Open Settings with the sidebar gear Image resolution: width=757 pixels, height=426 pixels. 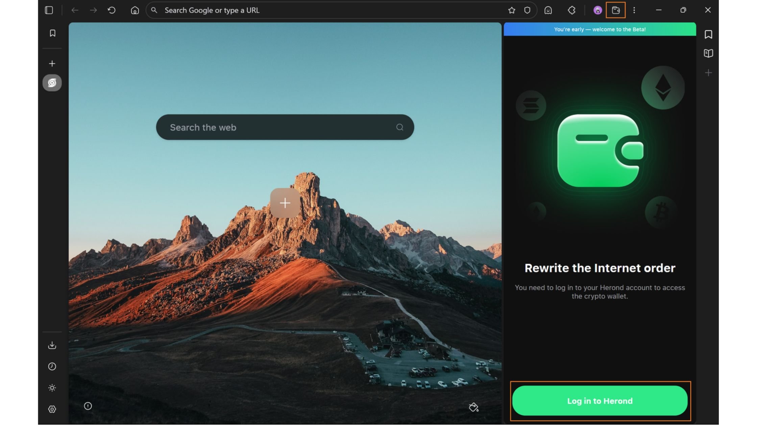tap(52, 409)
